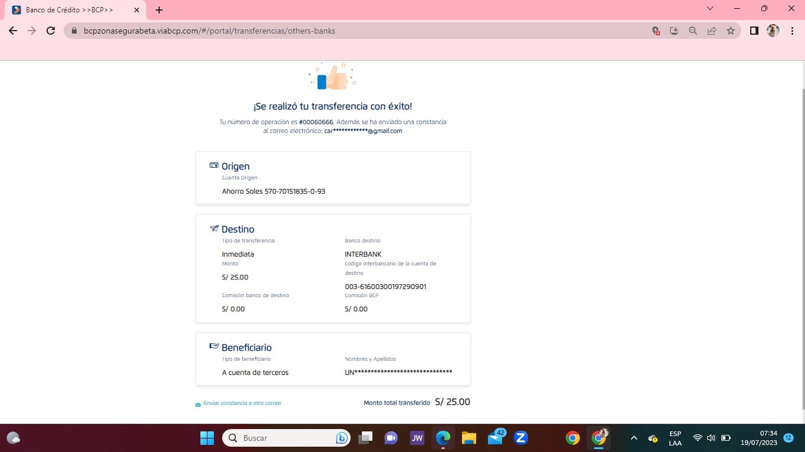Click the URL address bar
The height and width of the screenshot is (452, 805).
point(354,31)
